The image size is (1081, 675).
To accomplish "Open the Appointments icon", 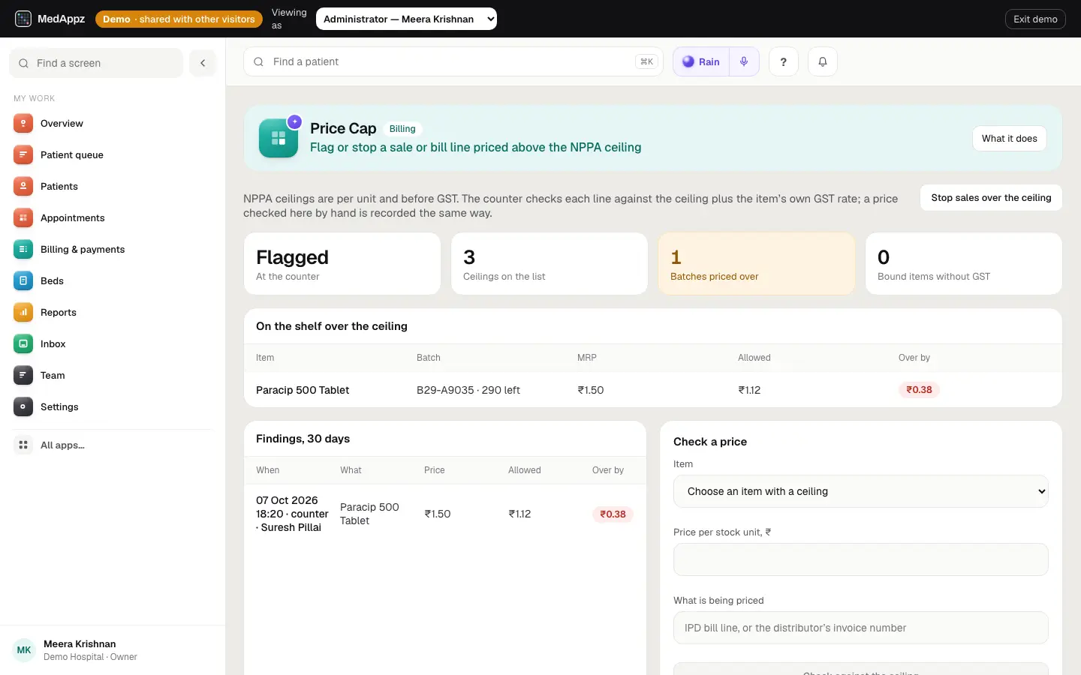I will [x=23, y=218].
